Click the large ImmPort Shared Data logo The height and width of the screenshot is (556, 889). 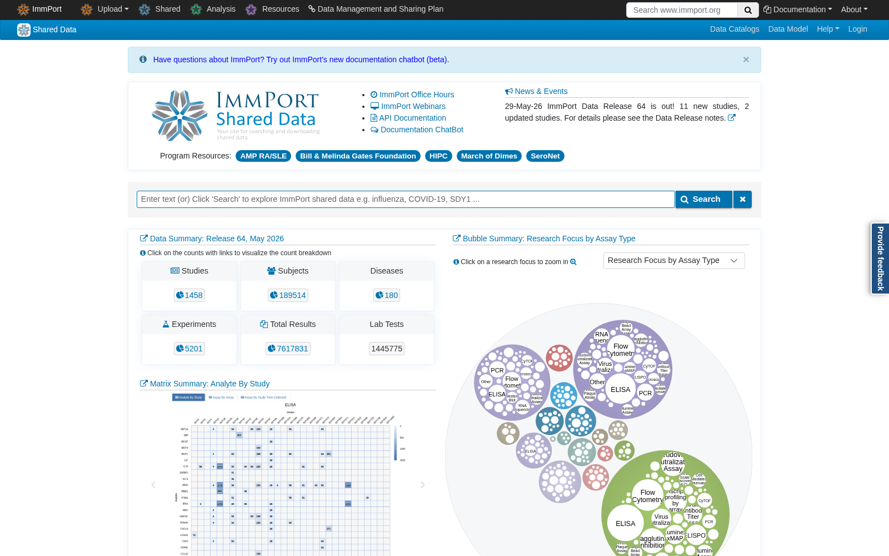[236, 116]
